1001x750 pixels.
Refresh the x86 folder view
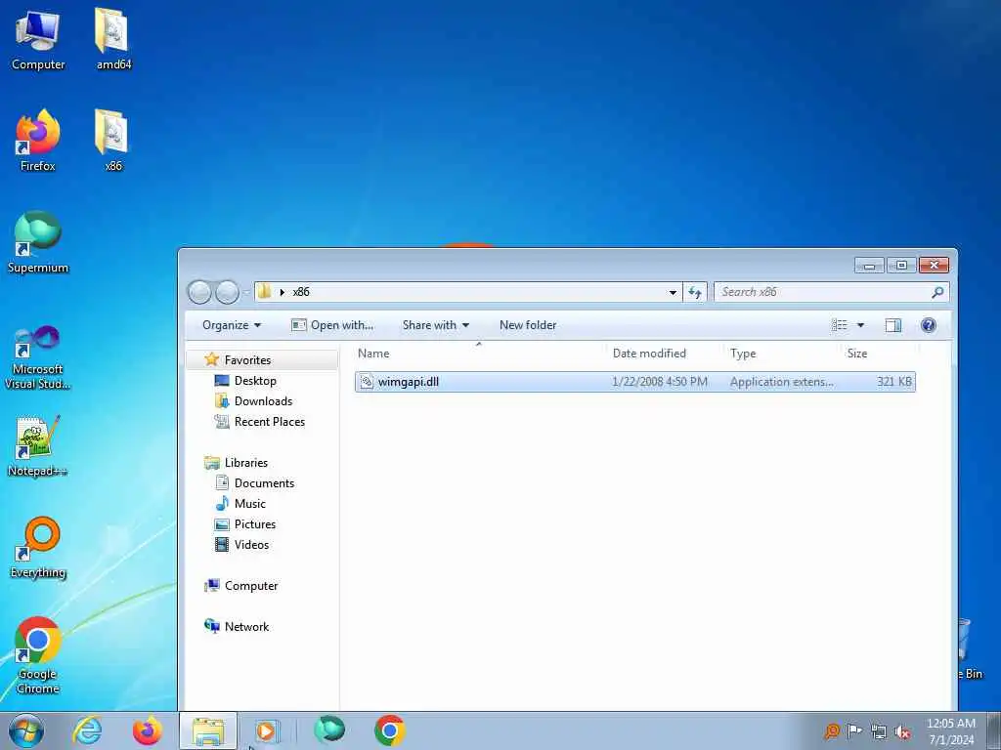pos(695,292)
